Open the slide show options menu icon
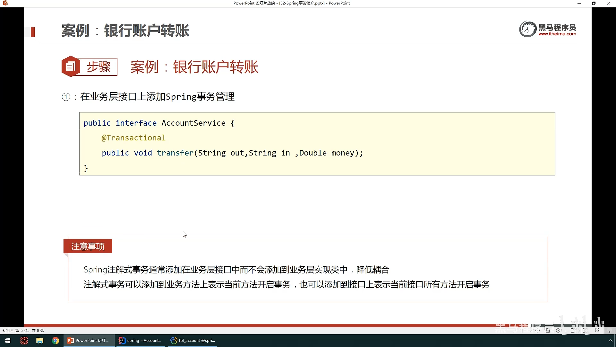The width and height of the screenshot is (616, 347). [548, 330]
